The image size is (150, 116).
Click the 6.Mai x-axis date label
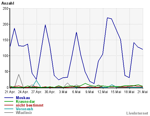click(76, 92)
